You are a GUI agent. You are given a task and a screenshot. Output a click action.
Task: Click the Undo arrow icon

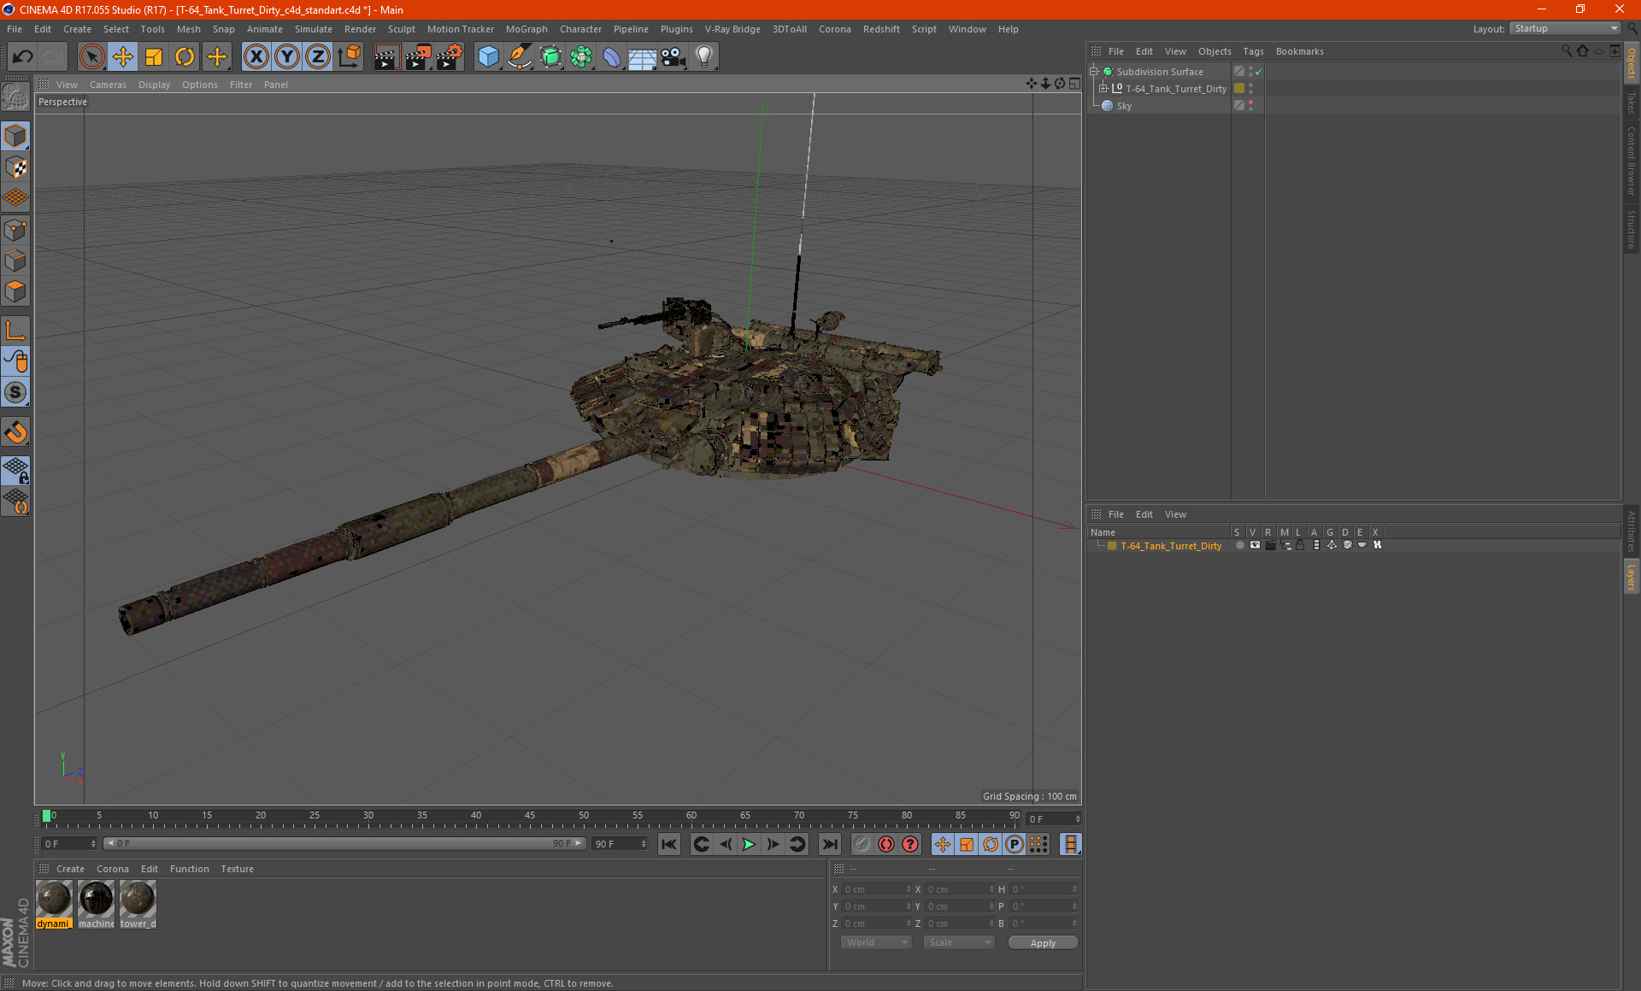click(x=23, y=57)
